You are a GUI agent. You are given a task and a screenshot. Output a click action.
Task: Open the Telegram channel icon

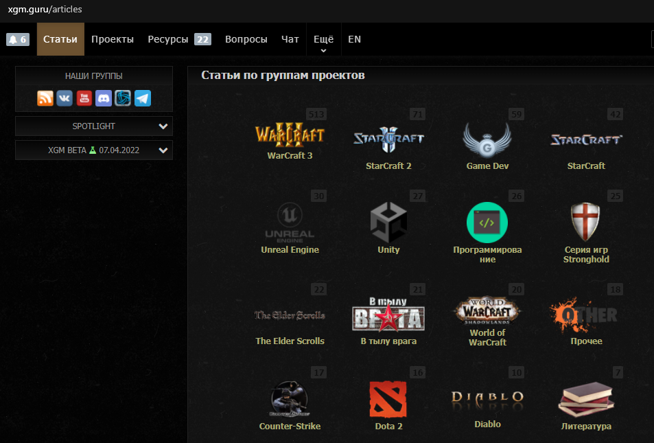143,98
